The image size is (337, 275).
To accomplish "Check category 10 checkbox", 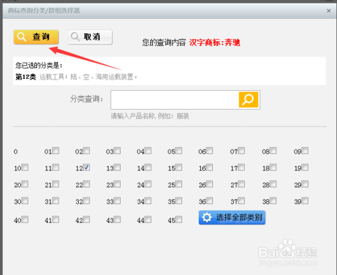I will pos(25,167).
